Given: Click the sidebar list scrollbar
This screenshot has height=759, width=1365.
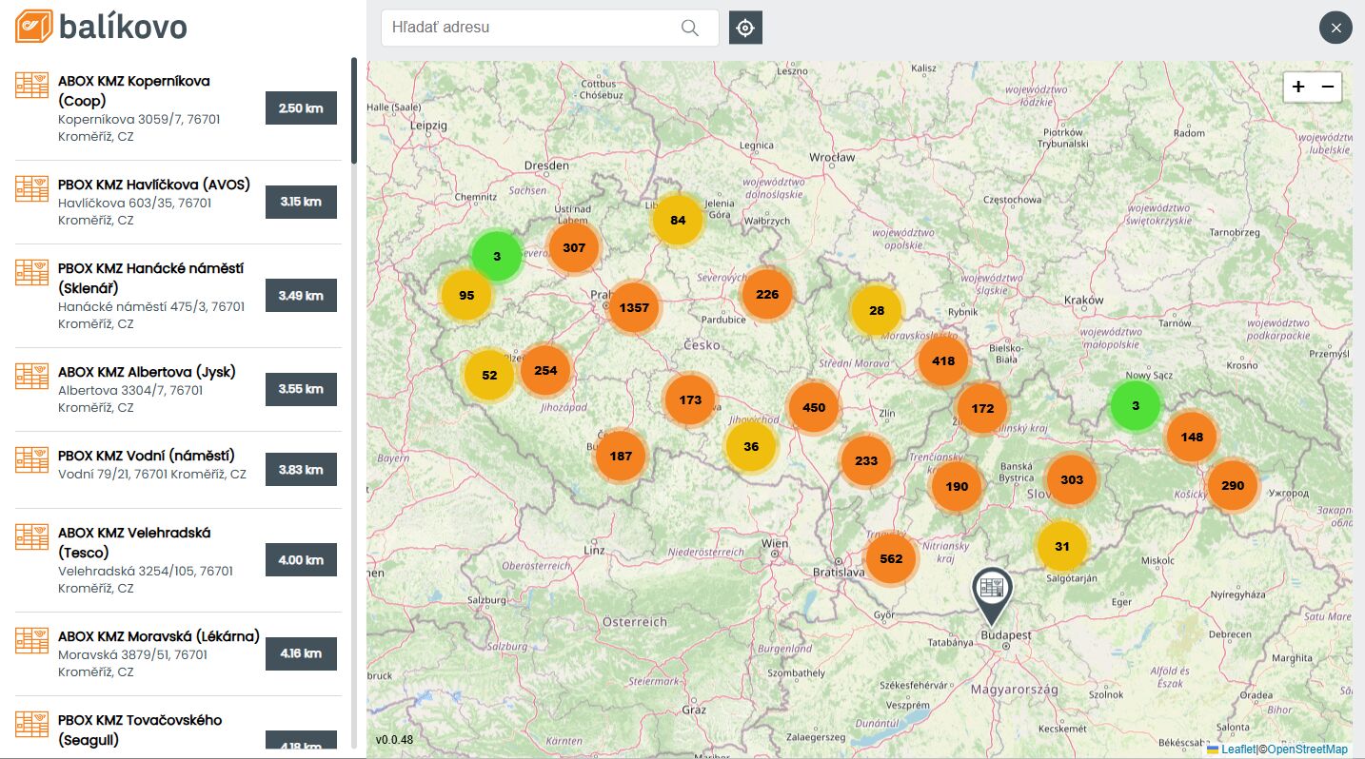Looking at the screenshot, I should (354, 111).
